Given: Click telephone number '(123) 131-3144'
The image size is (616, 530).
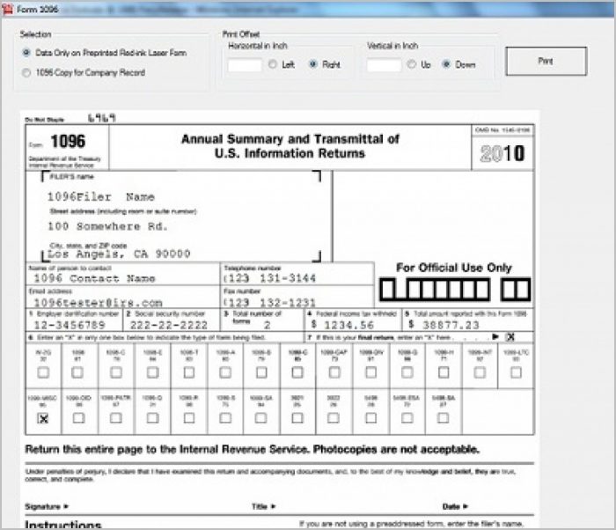Looking at the screenshot, I should point(269,278).
